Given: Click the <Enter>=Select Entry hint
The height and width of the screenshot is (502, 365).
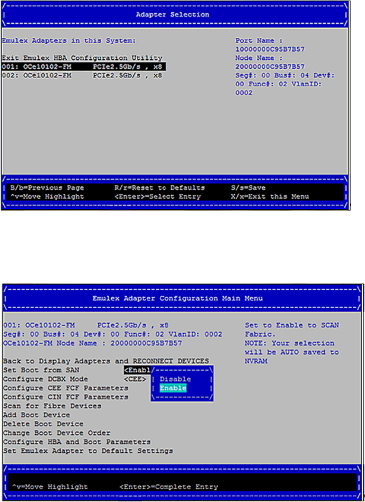Looking at the screenshot, I should (x=157, y=196).
